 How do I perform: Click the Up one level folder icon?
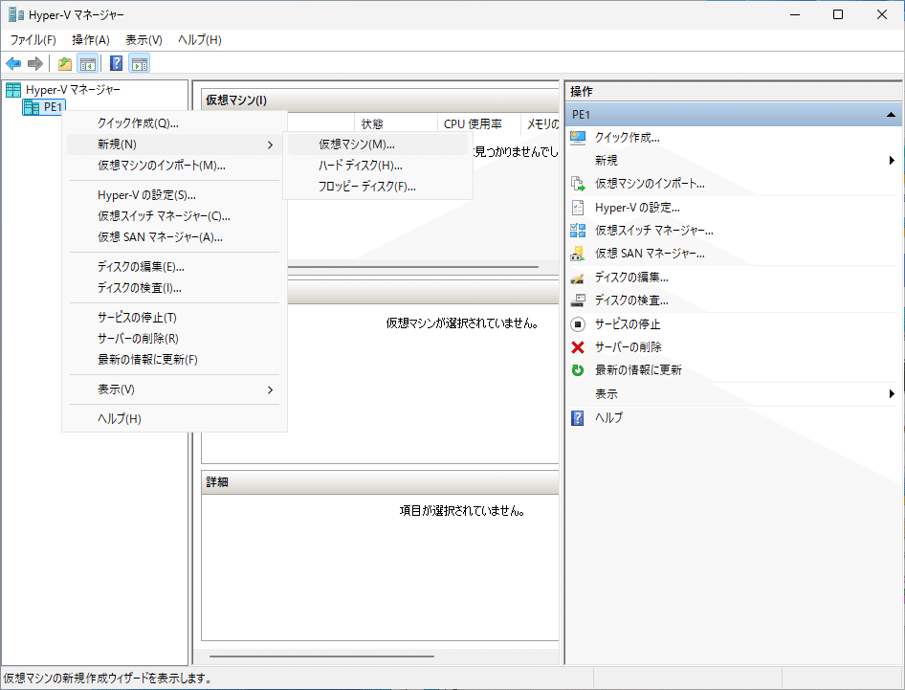[x=65, y=63]
